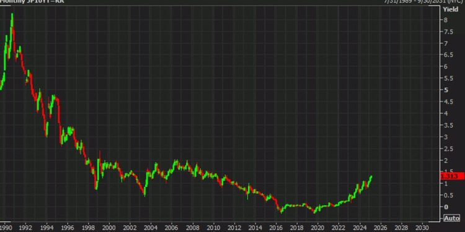Click the 6.5 yield axis value
The image size is (465, 232).
click(x=448, y=54)
